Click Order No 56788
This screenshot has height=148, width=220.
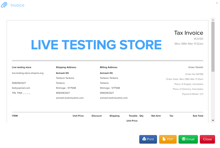click(194, 74)
